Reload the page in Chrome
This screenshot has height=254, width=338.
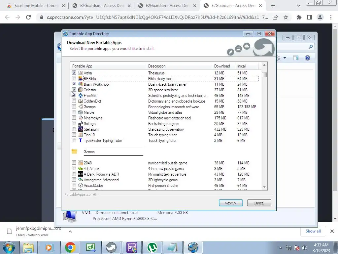[28, 17]
